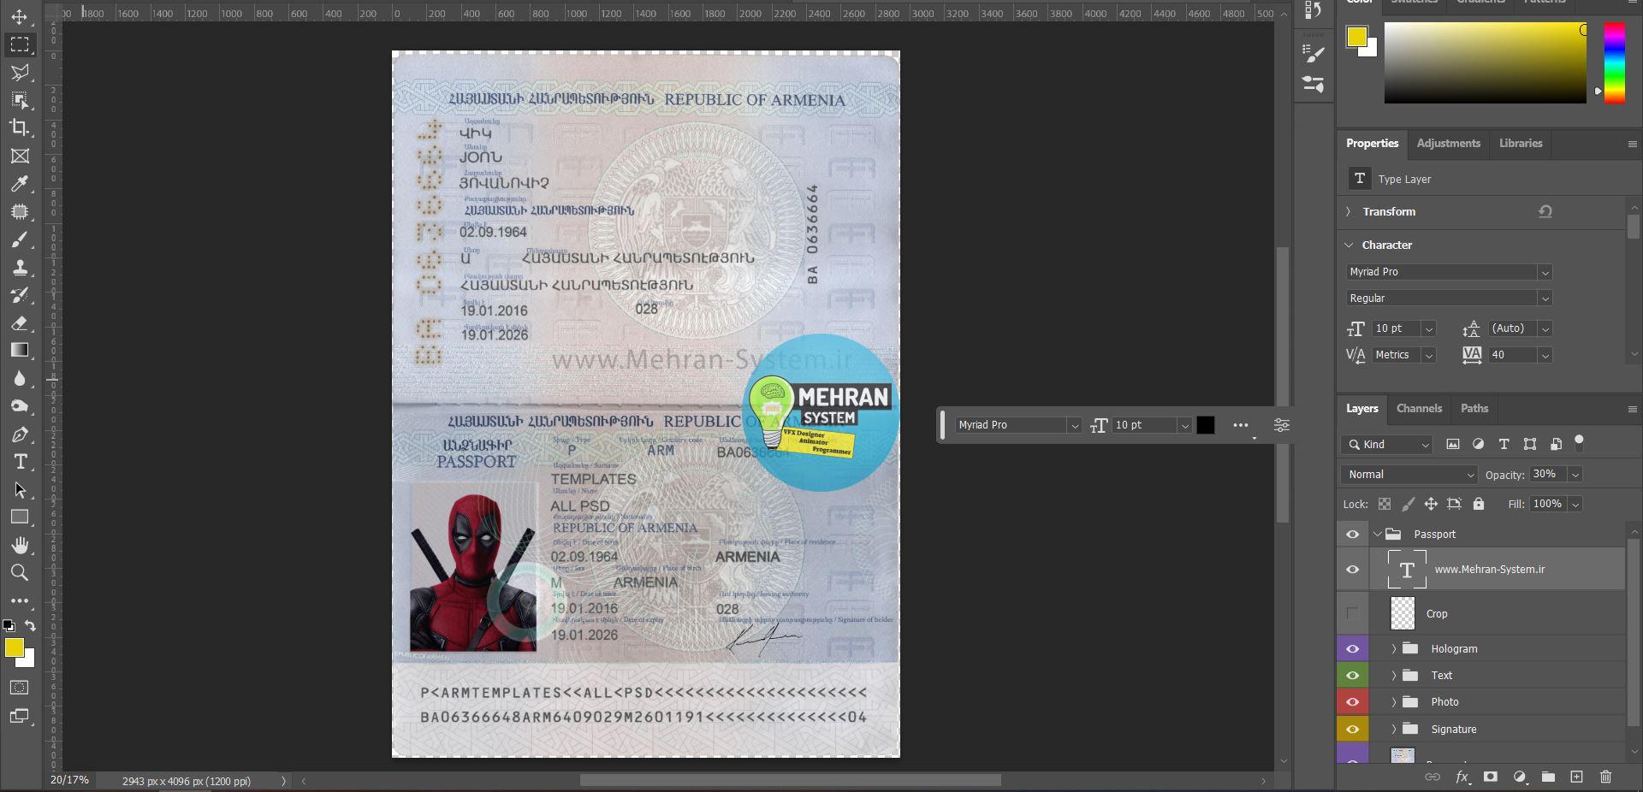
Task: Set the foreground color in toolbar
Action: click(x=15, y=648)
